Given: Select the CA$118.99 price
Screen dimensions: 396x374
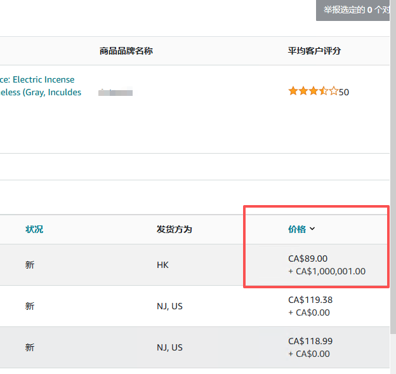Looking at the screenshot, I should [310, 341].
